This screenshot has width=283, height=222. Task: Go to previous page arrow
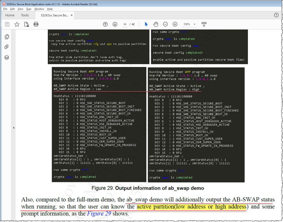[x=105, y=24]
